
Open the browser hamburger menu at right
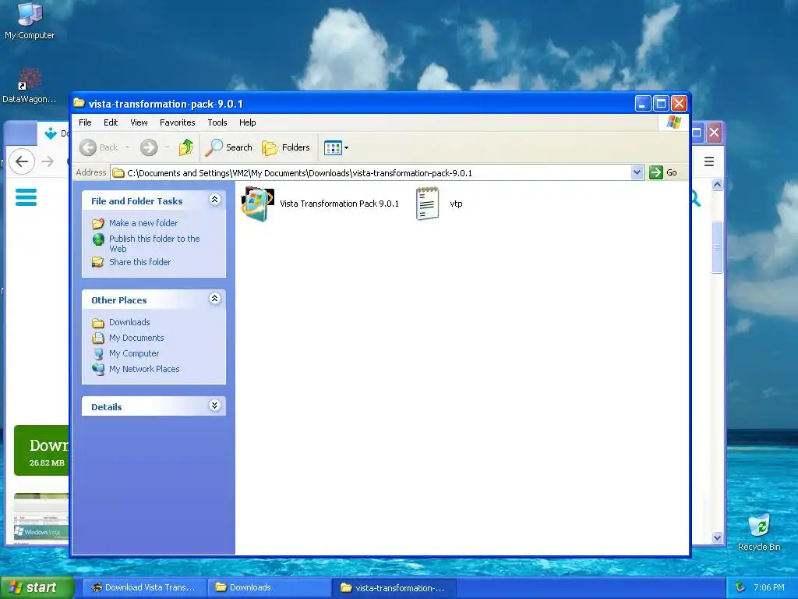[709, 161]
